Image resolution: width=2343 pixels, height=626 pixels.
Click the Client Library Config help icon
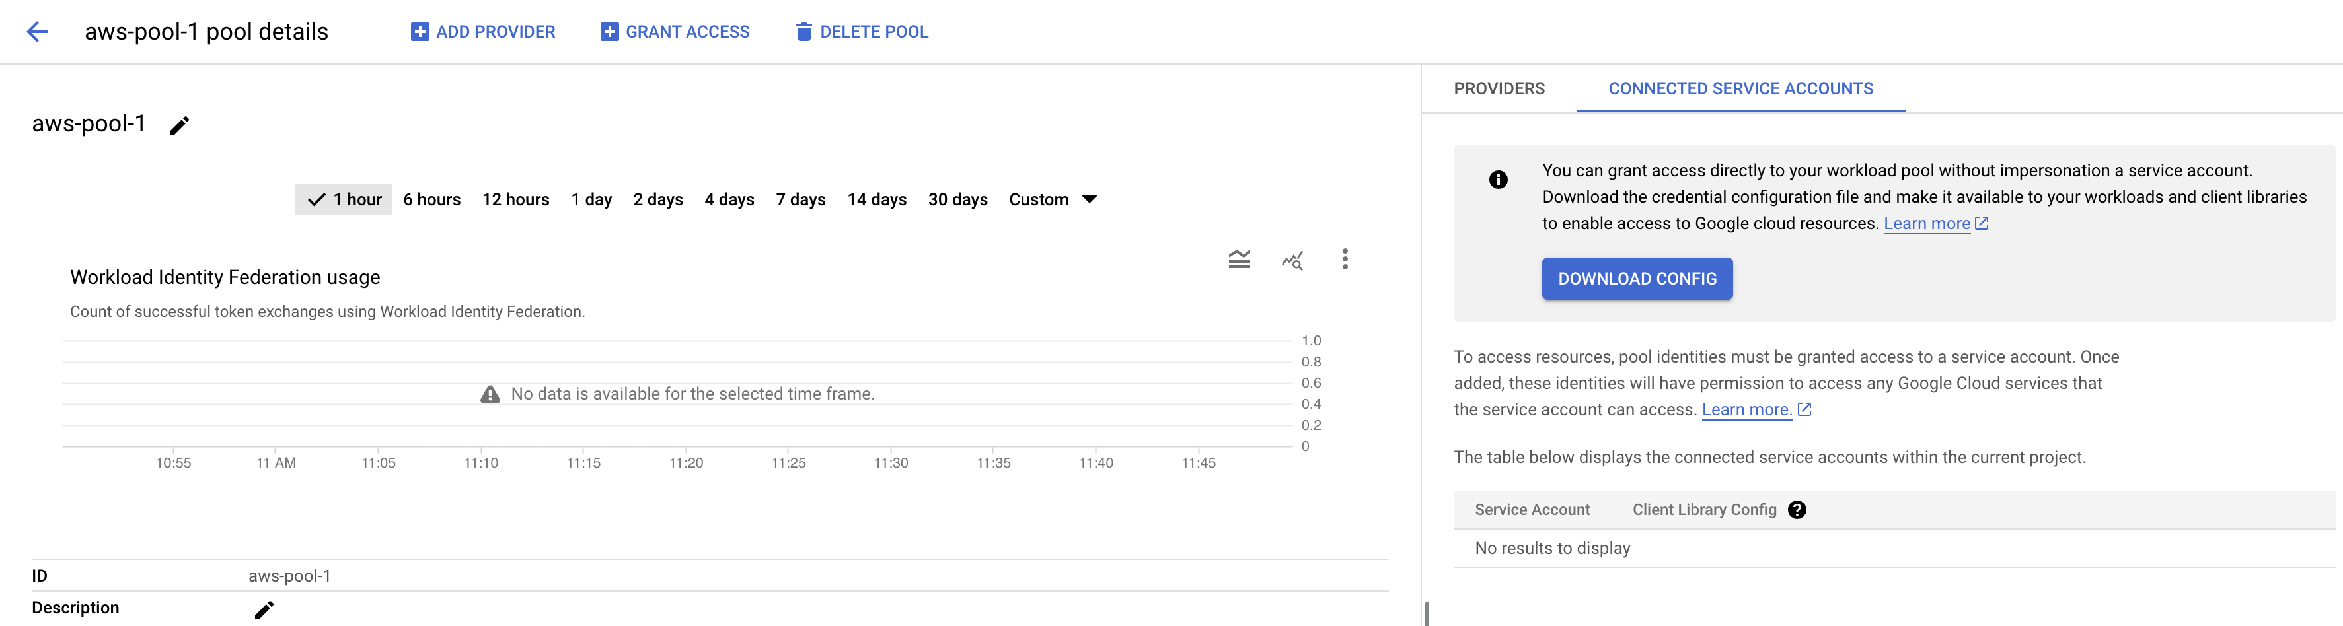pyautogui.click(x=1797, y=510)
